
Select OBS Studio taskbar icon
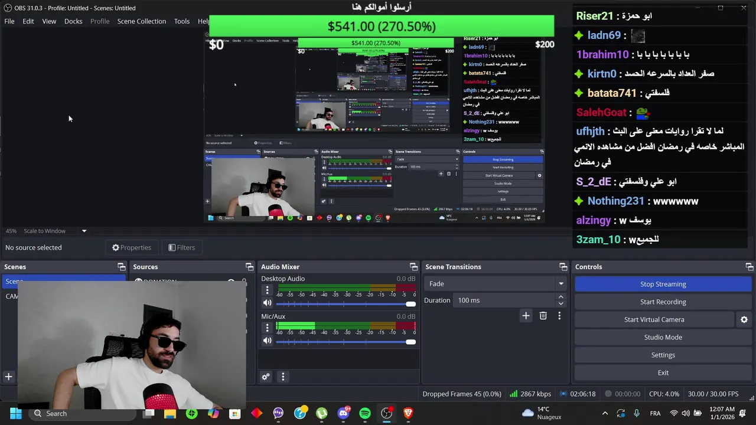386,413
